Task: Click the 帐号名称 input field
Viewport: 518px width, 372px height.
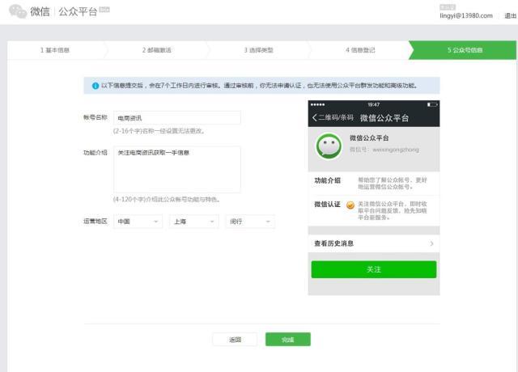Action: tap(177, 118)
